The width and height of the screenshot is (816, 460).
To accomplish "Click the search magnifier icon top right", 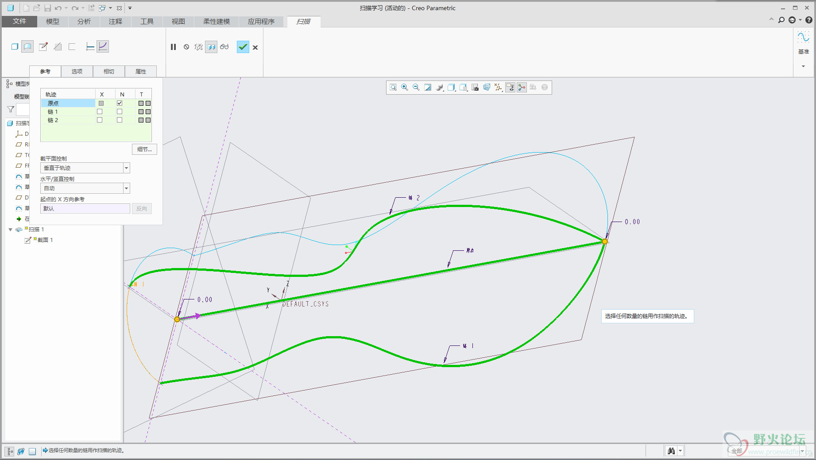I will [781, 20].
